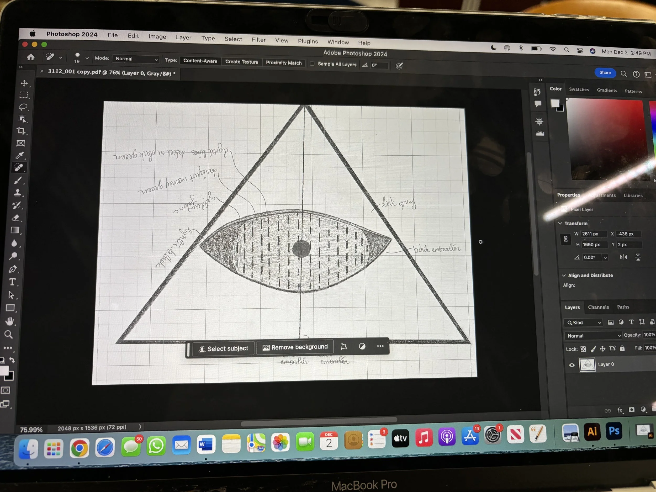Hide Layer 0 with eye icon

point(572,365)
